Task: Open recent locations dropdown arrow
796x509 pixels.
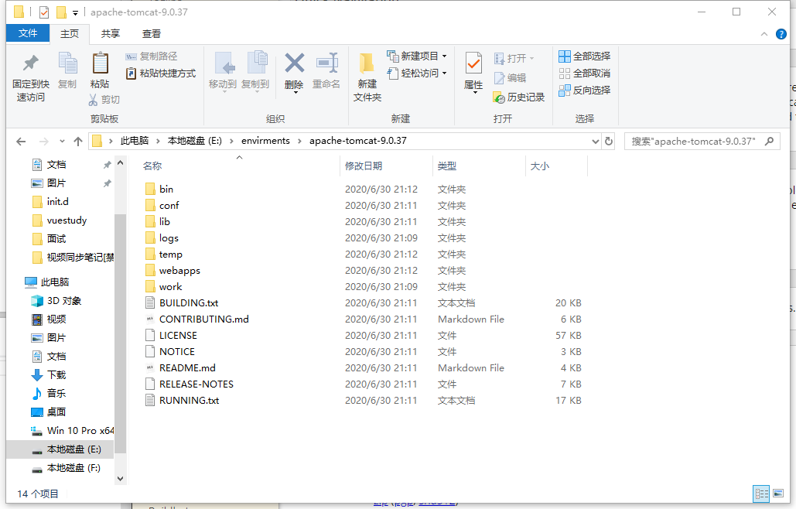Action: pos(62,142)
